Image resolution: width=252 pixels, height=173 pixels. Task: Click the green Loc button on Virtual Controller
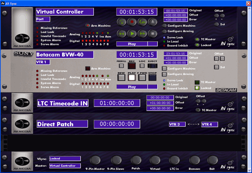(142, 22)
